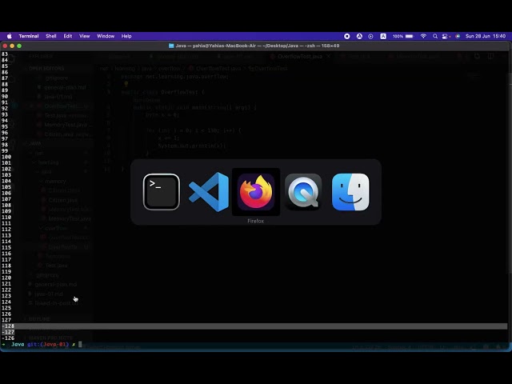The image size is (512, 384).
Task: Click output line 100 in Terminal
Action: [x=6, y=157]
